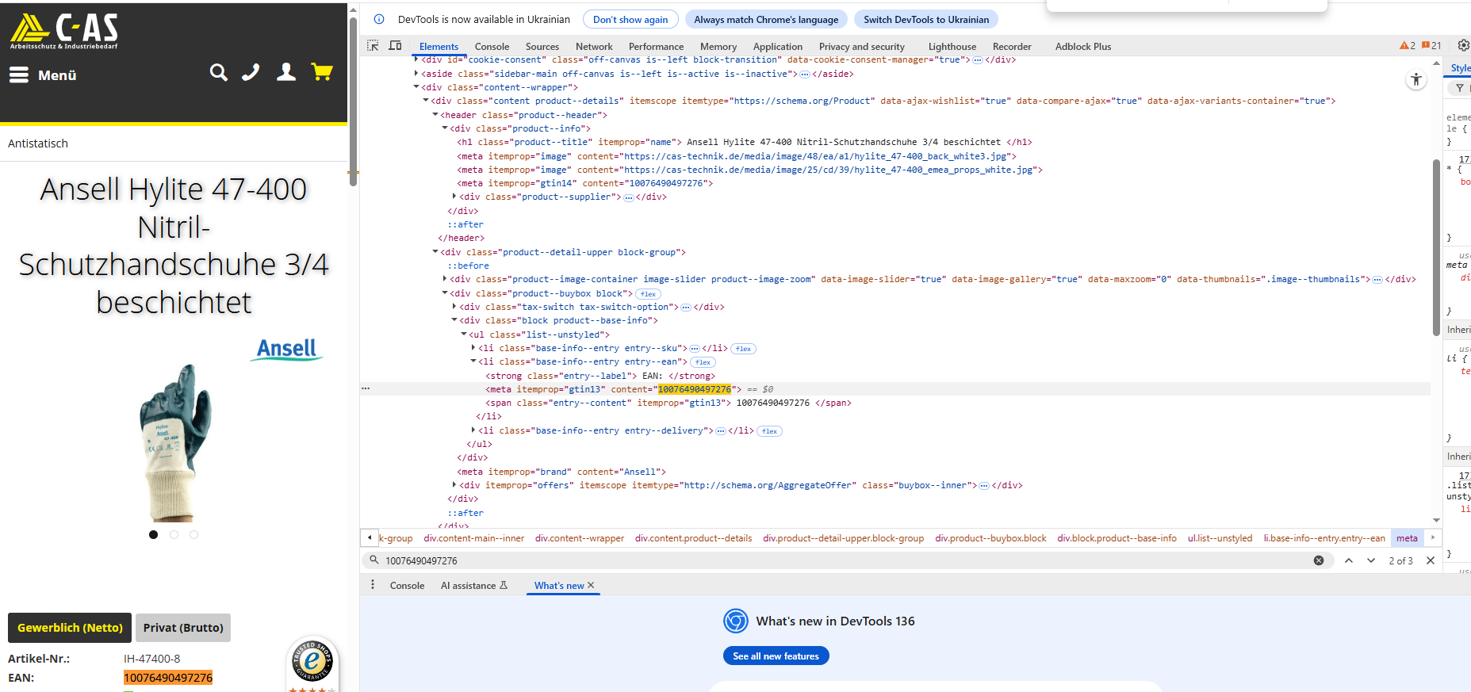Screen dimensions: 1471x692
Task: Open the Performance tab
Action: click(x=656, y=47)
